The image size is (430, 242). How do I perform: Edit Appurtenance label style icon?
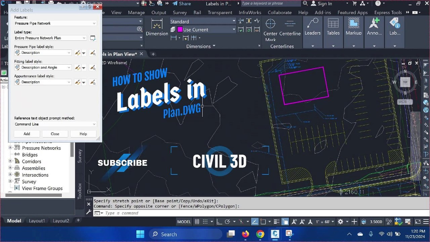(x=78, y=82)
